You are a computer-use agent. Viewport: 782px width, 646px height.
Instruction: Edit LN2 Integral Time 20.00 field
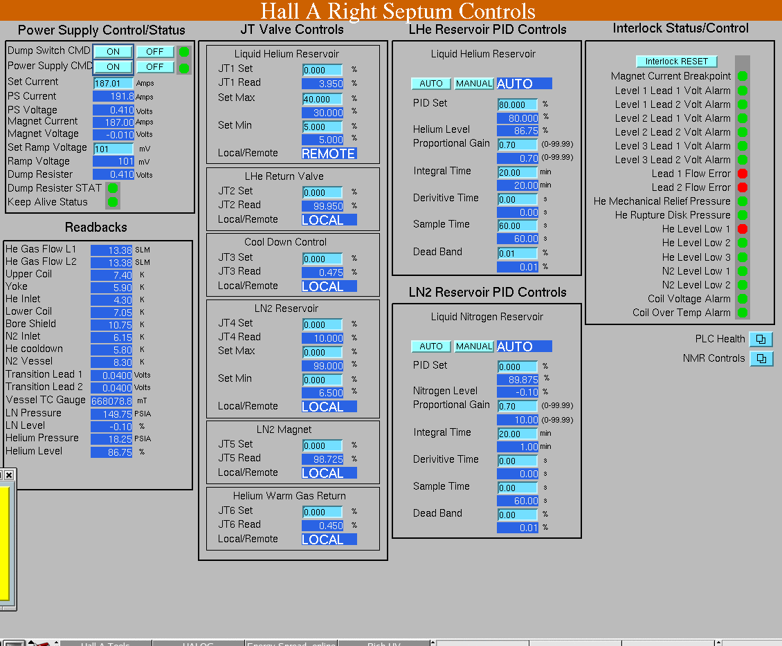[518, 434]
